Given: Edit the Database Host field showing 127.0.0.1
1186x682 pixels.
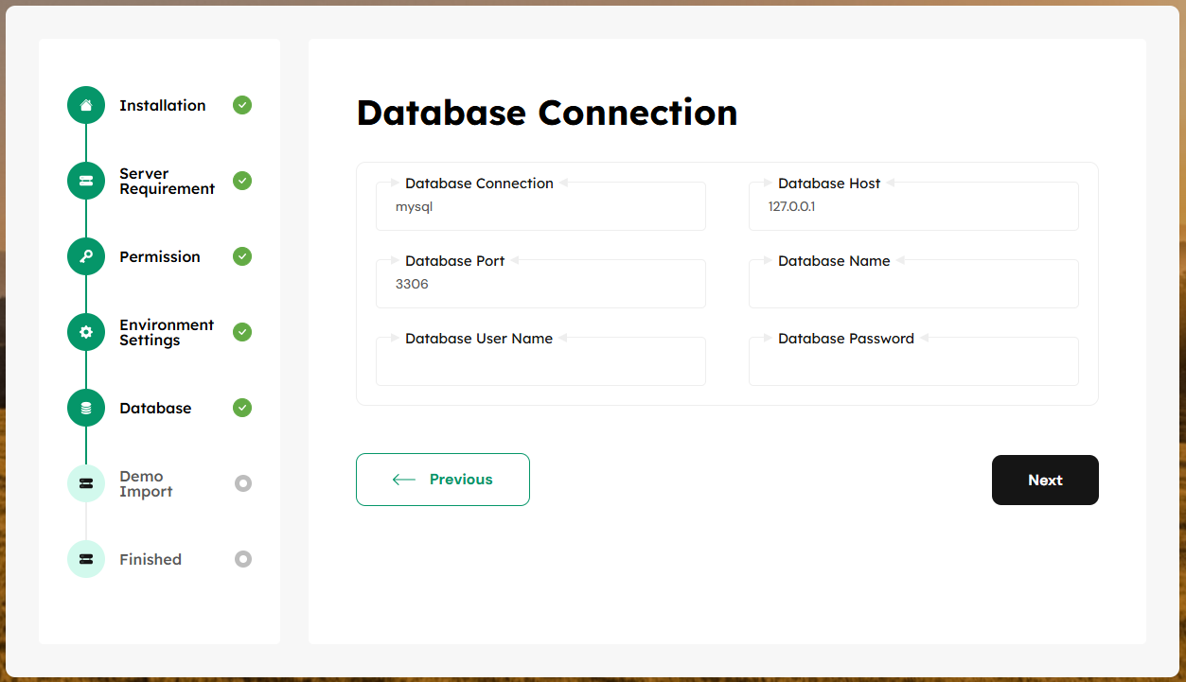Looking at the screenshot, I should tap(912, 207).
